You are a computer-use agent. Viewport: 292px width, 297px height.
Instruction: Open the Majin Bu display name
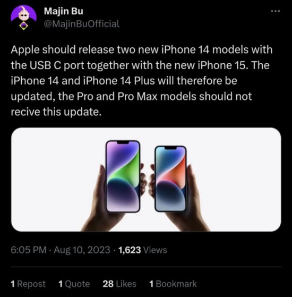pyautogui.click(x=63, y=11)
